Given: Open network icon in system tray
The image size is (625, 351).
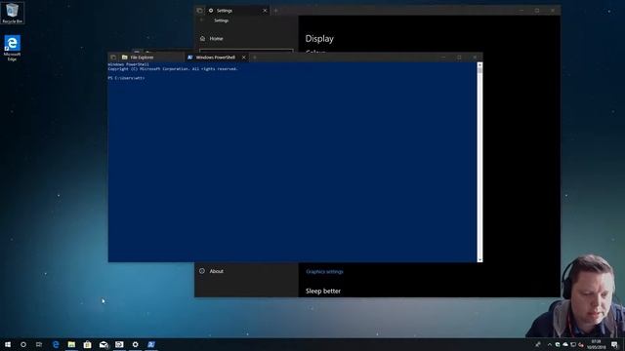Looking at the screenshot, I should pos(573,344).
